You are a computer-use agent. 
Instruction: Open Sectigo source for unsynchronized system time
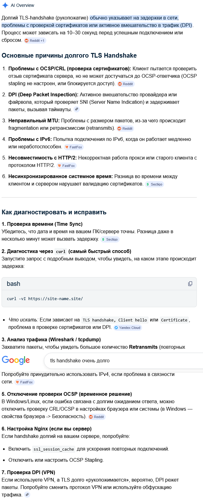(154, 184)
